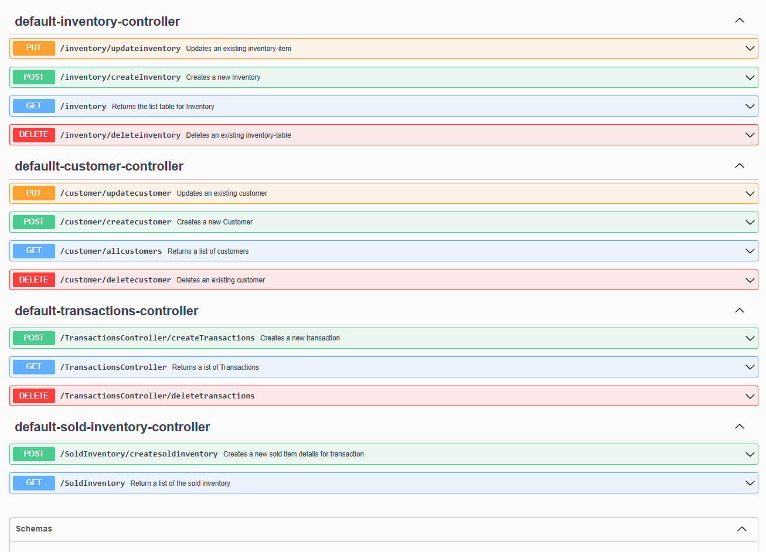
Task: Collapse the default-sold-inventory-controller section arrow
Action: 739,427
